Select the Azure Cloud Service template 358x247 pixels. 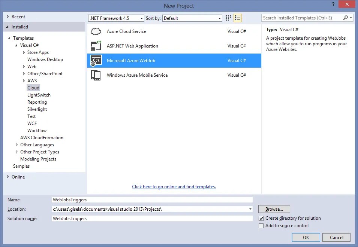click(x=174, y=31)
